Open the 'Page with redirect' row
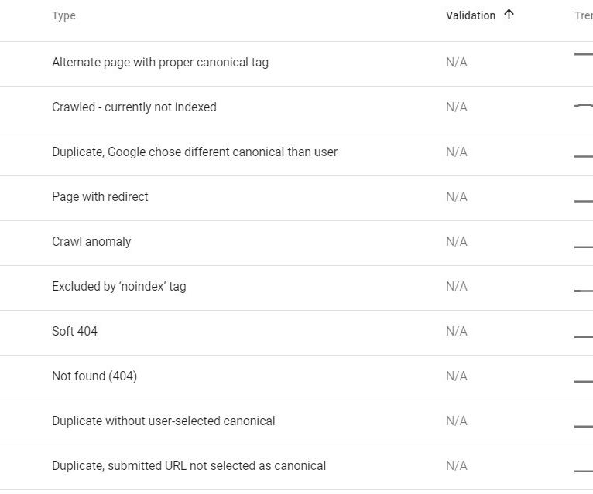 pos(100,197)
